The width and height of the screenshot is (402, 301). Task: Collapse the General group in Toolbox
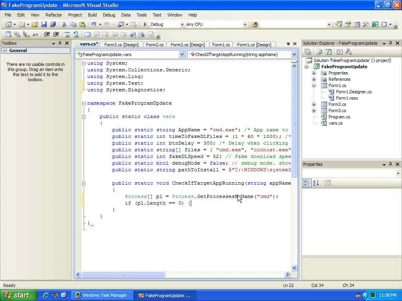point(5,51)
